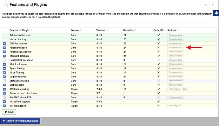Open the notifications bell icon
This screenshot has height=126, width=219.
[216, 13]
